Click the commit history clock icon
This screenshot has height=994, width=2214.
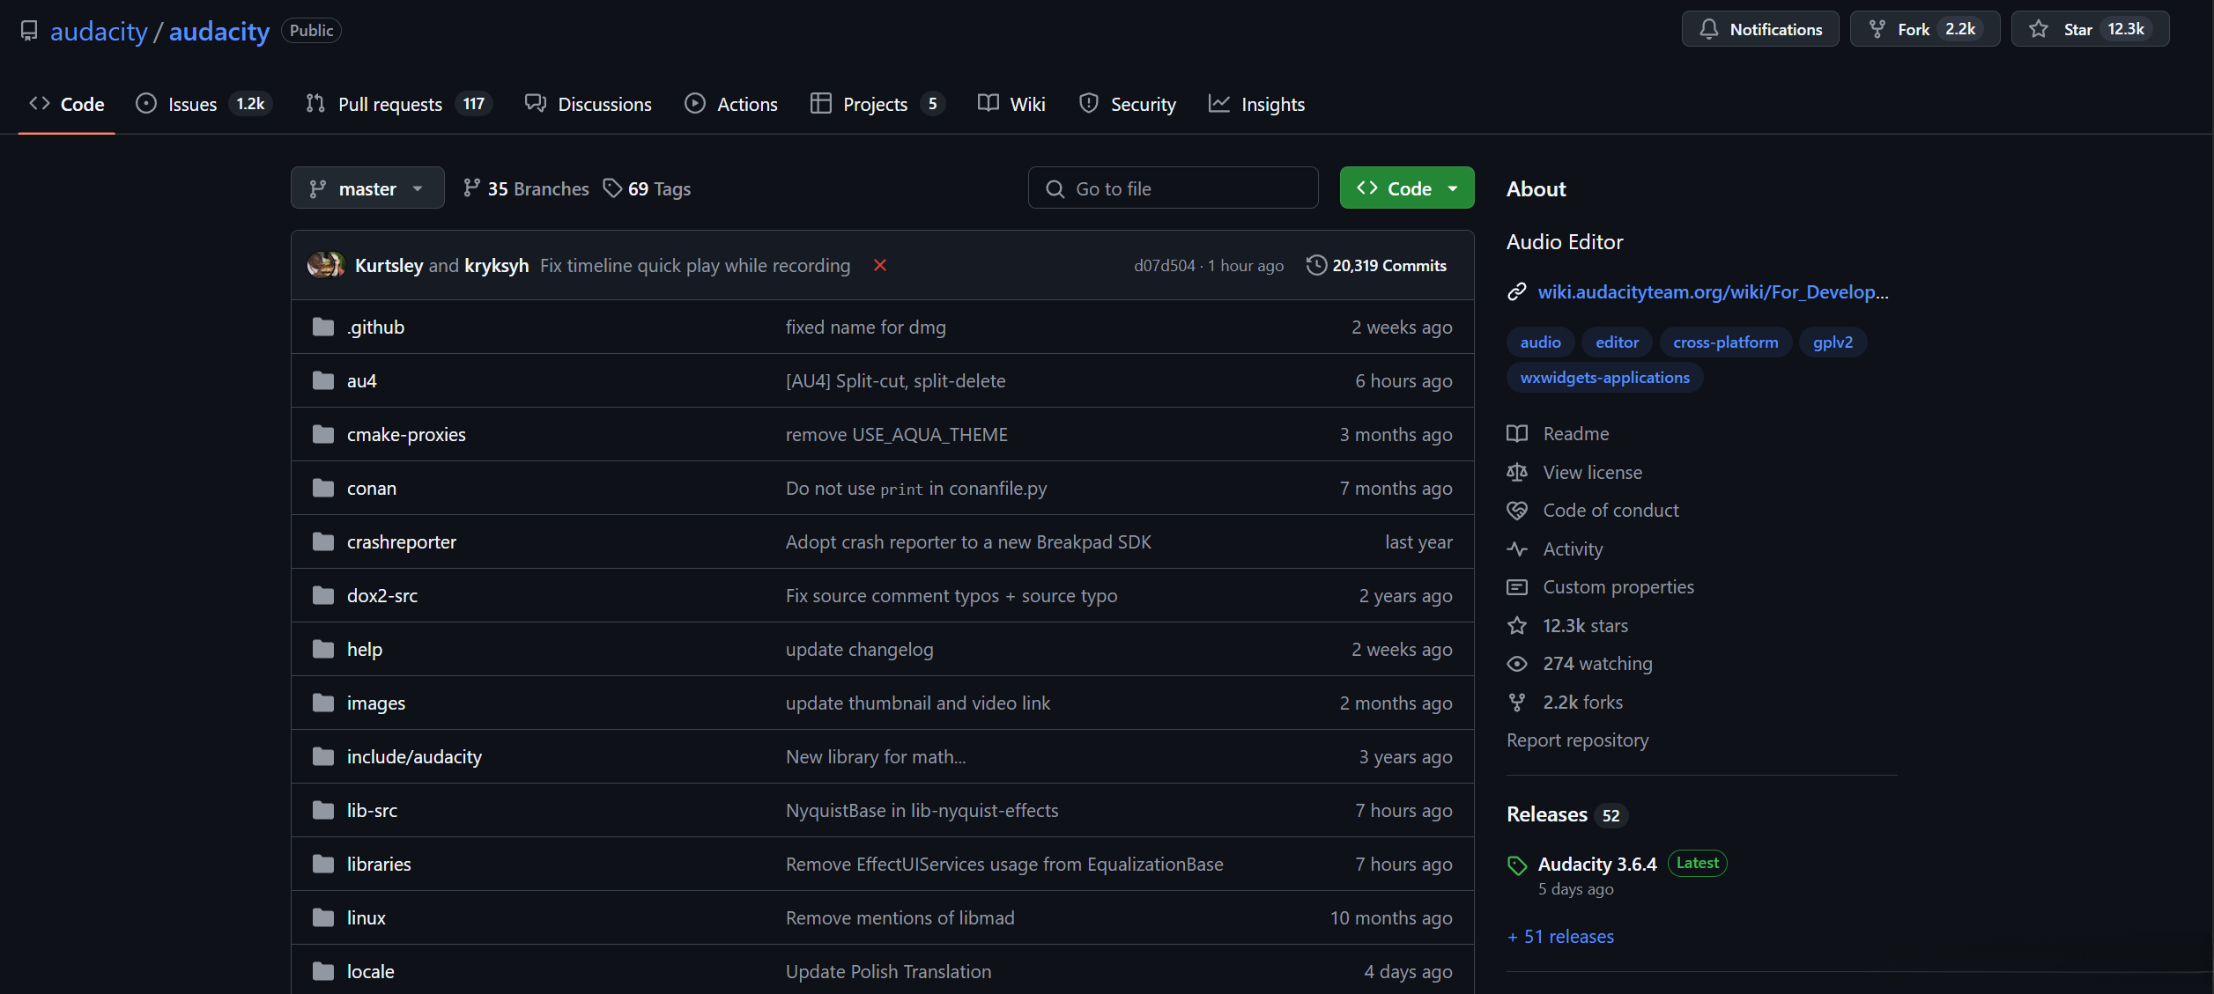point(1316,265)
